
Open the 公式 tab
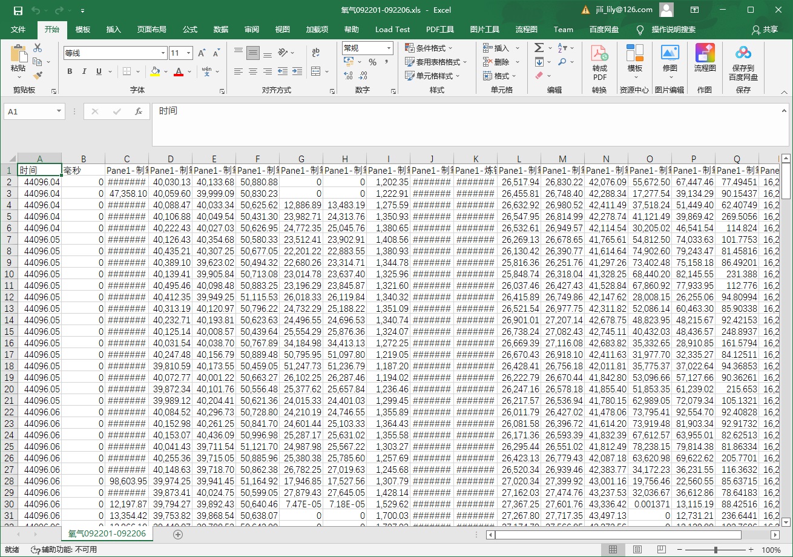190,29
